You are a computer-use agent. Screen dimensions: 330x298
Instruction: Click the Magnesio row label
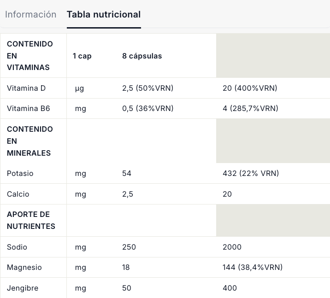[24, 268]
